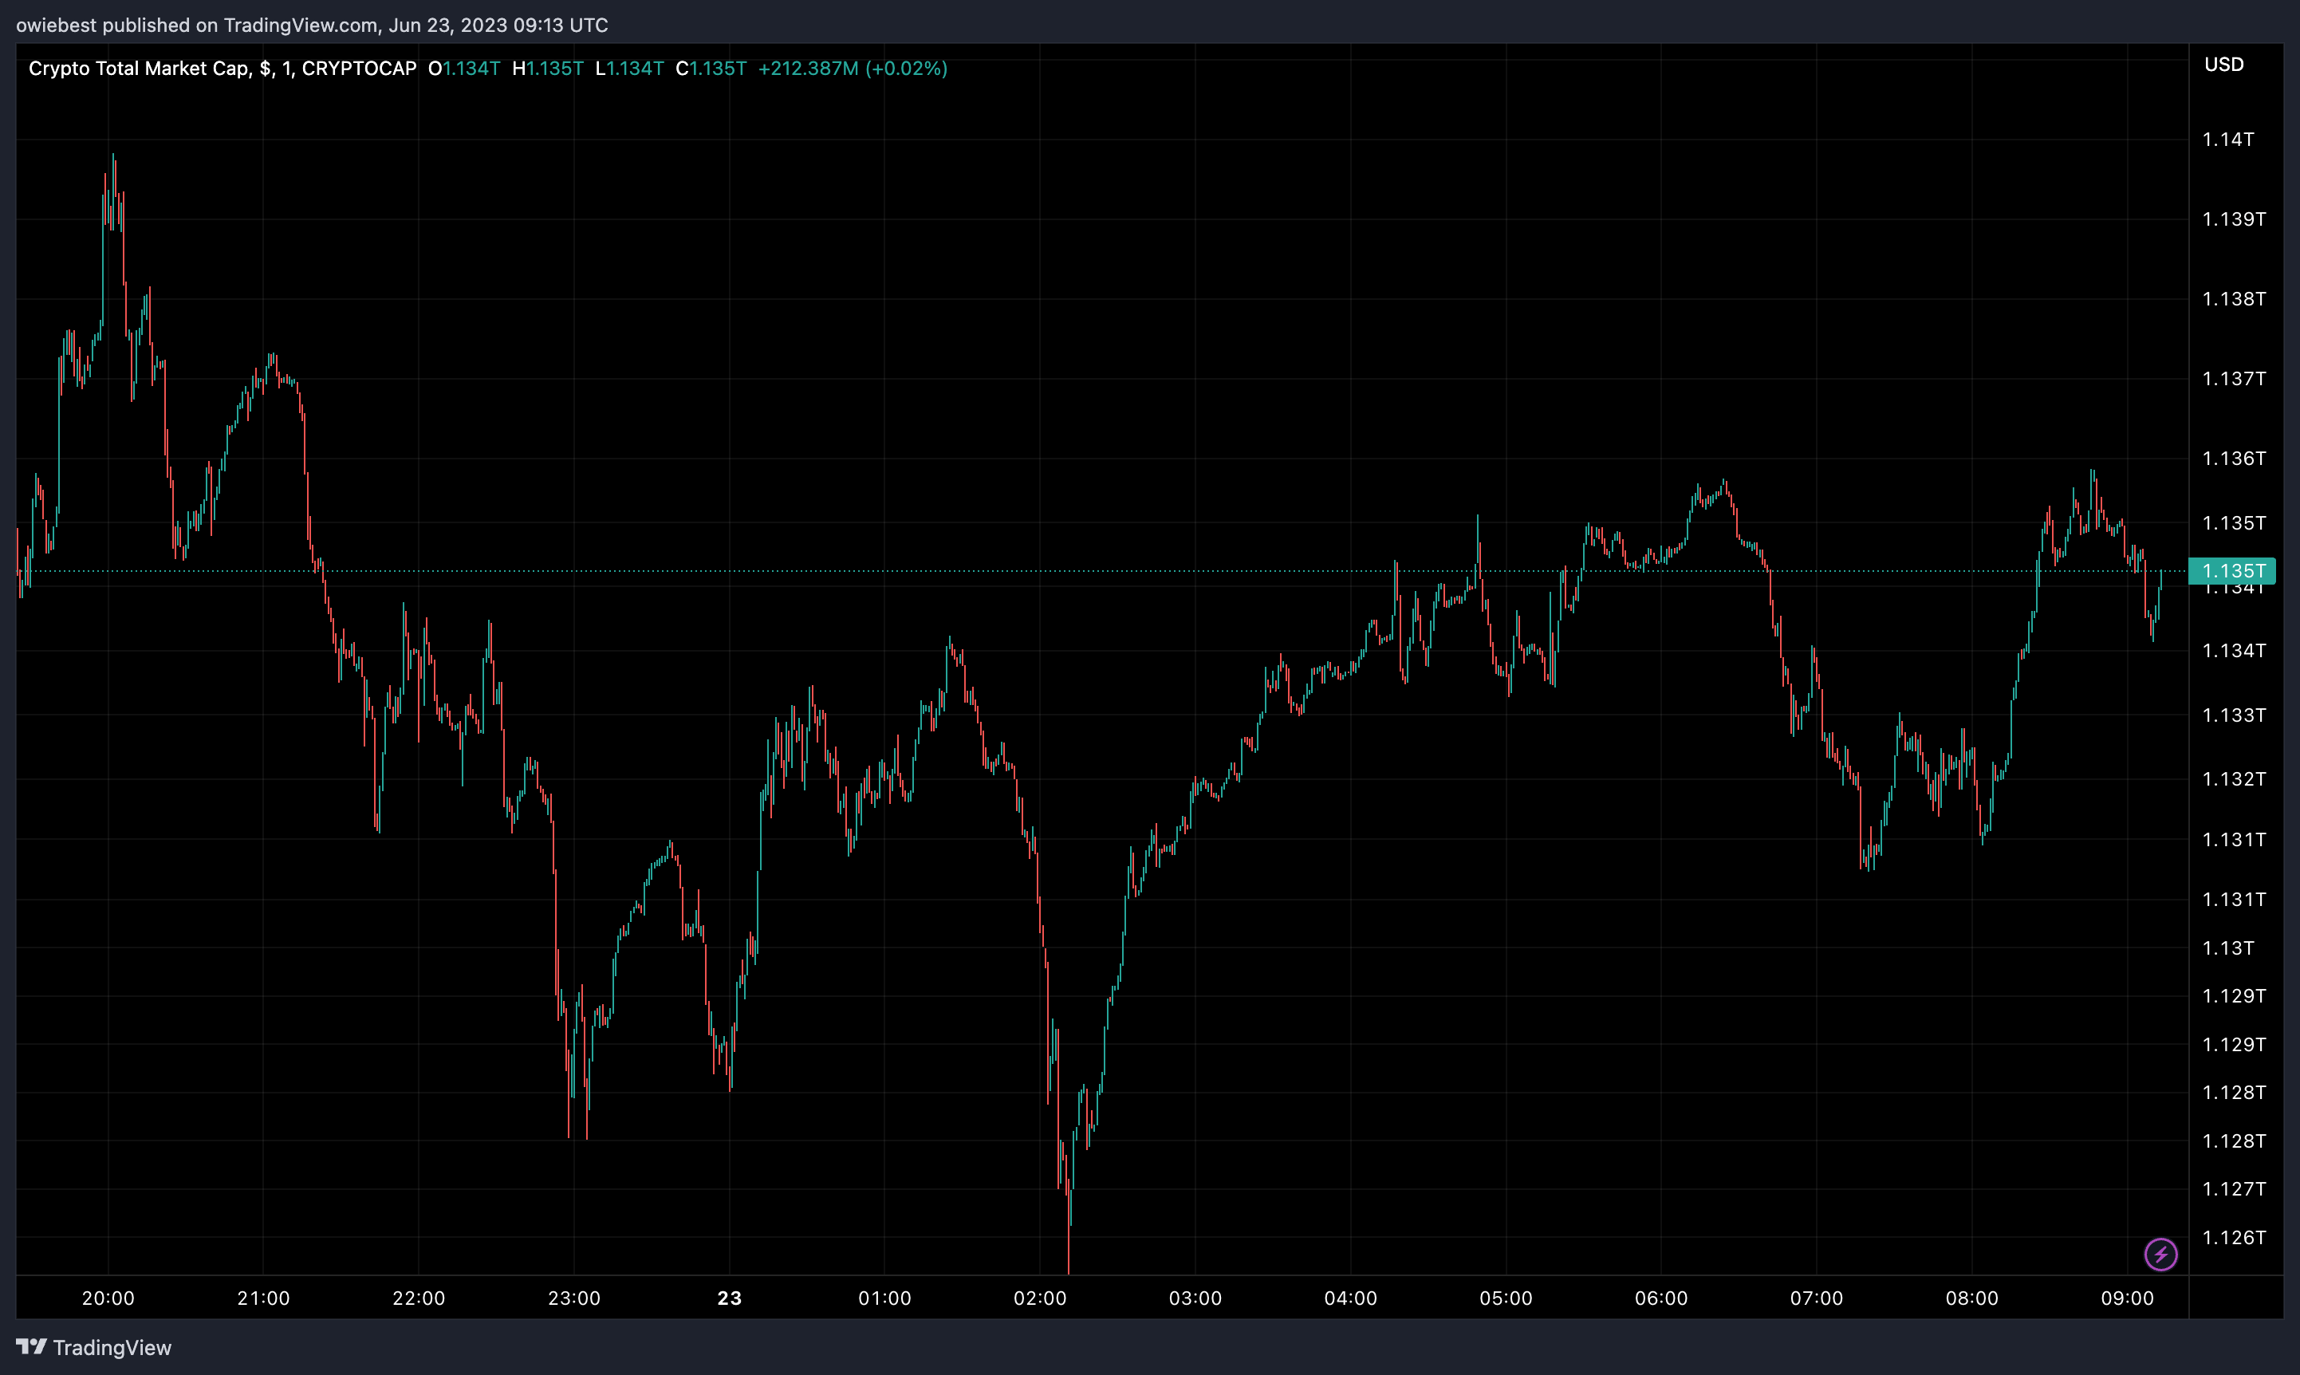Click the 01:00 time axis label
This screenshot has height=1375, width=2300.
pos(884,1298)
